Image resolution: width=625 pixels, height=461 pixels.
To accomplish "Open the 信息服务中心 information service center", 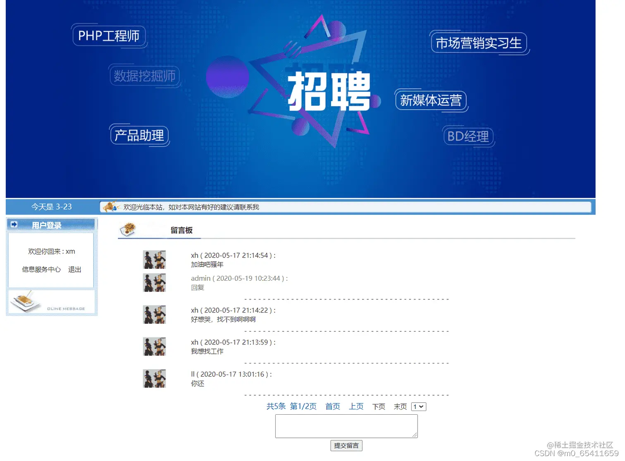I will click(41, 269).
